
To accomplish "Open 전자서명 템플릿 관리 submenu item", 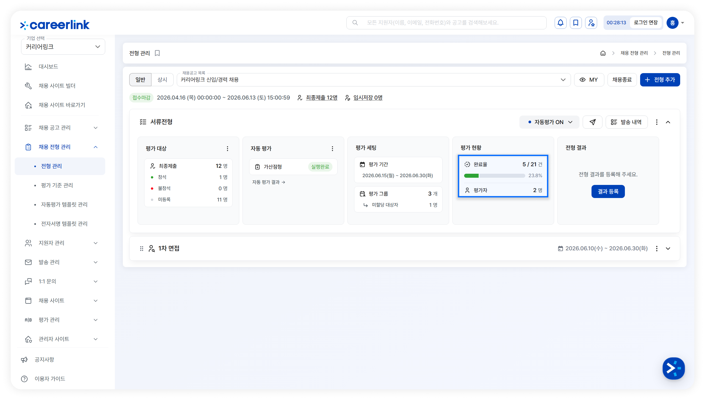I will click(64, 224).
